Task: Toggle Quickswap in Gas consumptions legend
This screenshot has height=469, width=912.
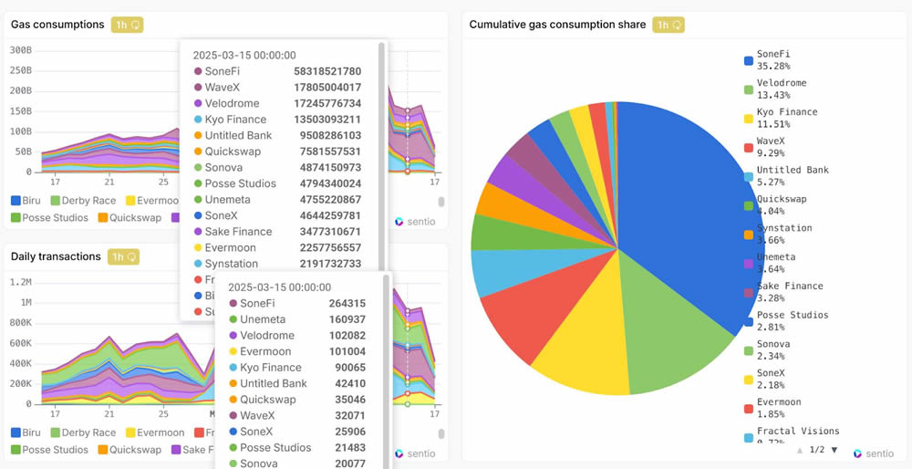Action: [130, 218]
